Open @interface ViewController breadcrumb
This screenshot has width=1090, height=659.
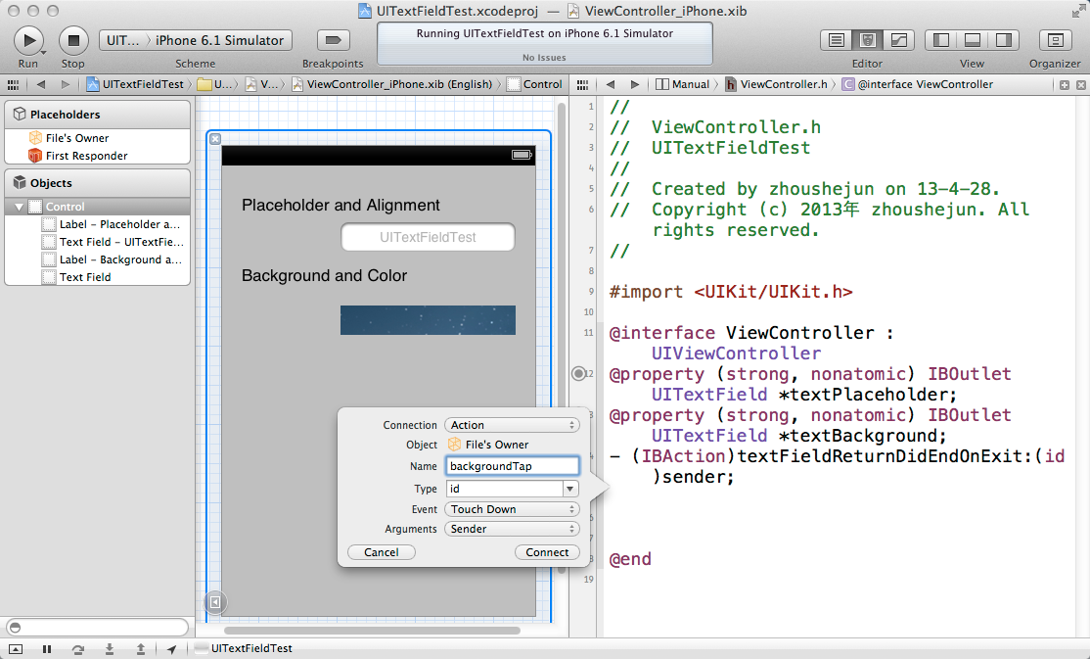coord(918,84)
